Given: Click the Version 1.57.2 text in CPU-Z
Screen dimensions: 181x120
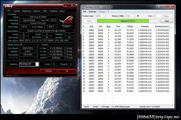Looking at the screenshot, I should [12, 75].
